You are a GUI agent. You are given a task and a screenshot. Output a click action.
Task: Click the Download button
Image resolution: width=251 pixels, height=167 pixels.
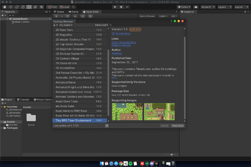[x=177, y=126]
